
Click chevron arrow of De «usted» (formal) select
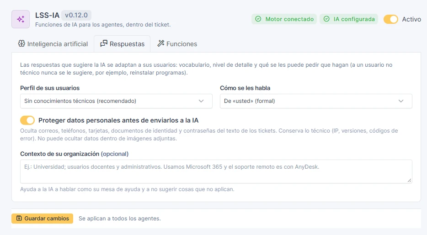click(401, 101)
